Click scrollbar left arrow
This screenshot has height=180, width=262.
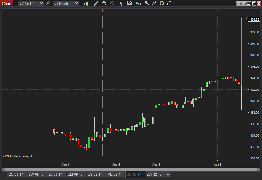coord(3,170)
